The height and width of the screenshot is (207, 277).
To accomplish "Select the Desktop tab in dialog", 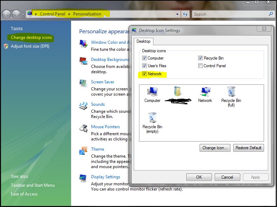I will [x=144, y=41].
